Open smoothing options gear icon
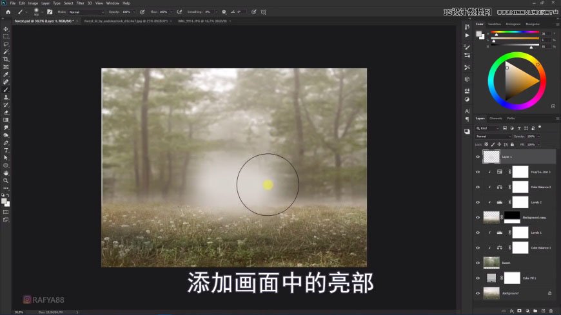 click(224, 12)
